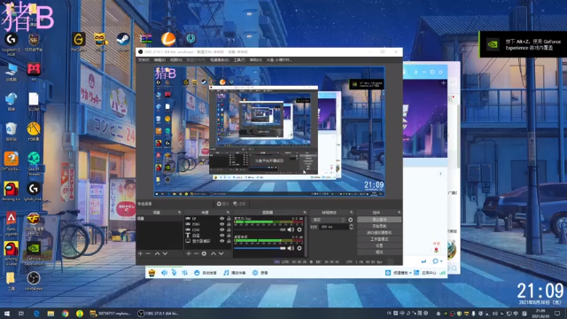
Task: Open scene transition type dropdown
Action: [329, 220]
